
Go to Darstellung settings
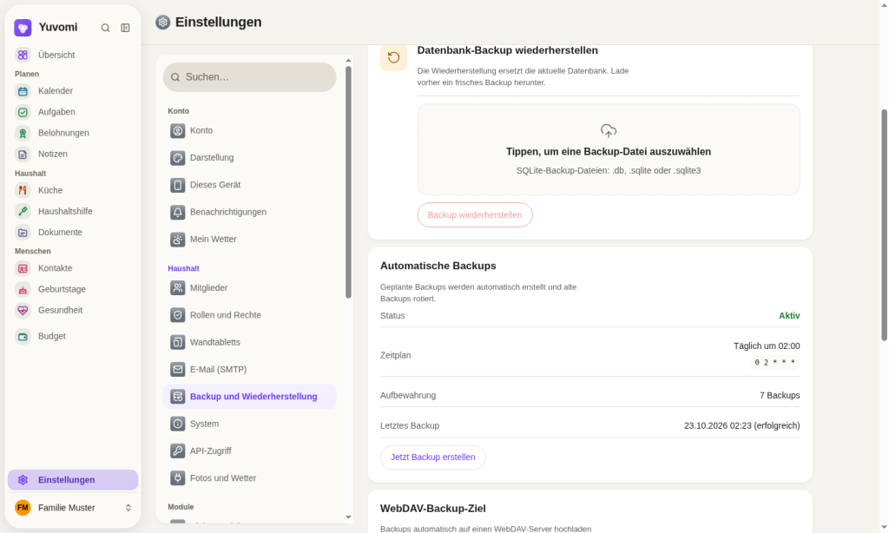[249, 157]
